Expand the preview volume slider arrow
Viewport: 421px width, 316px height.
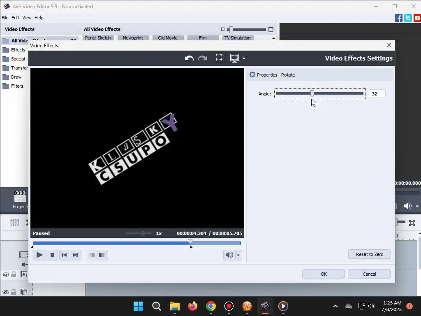[x=238, y=255]
